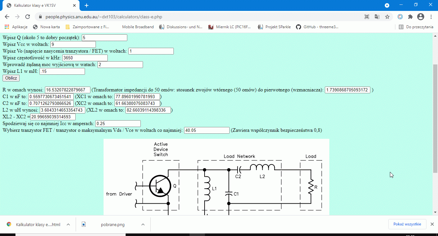This screenshot has width=438, height=236.
Task: Click the browser back arrow
Action: coord(7,17)
